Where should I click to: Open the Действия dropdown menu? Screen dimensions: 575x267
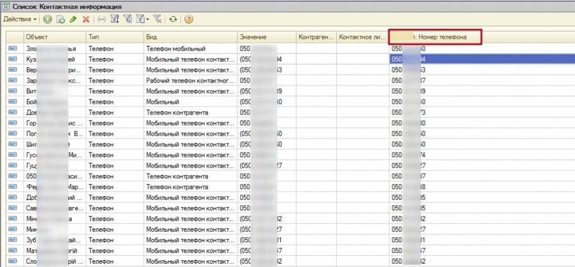click(x=20, y=19)
